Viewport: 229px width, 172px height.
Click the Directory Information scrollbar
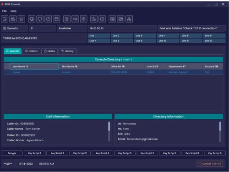tap(220, 132)
